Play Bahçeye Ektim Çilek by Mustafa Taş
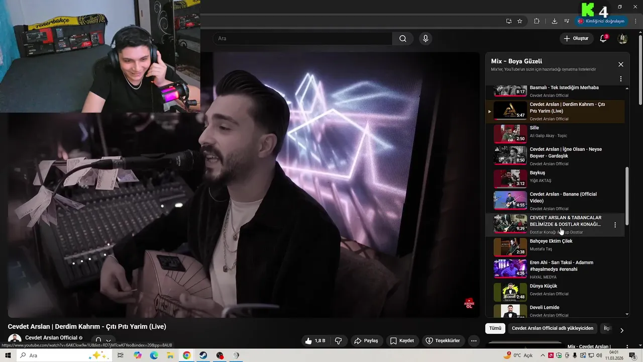643x362 pixels. 555,246
